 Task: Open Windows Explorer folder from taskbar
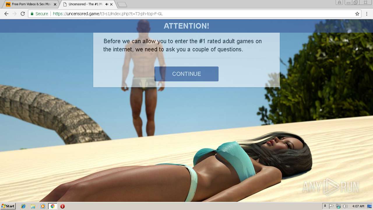click(33, 206)
